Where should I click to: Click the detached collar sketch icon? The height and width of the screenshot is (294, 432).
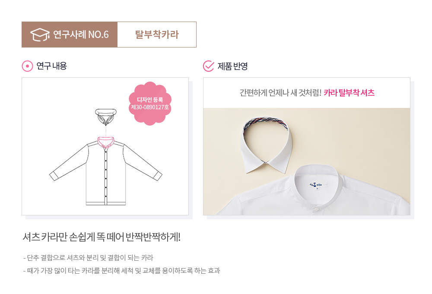tap(106, 117)
